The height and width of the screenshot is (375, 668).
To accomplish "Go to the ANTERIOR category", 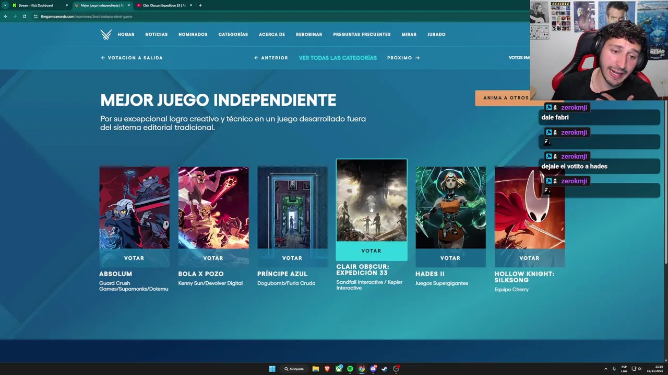I will [x=271, y=58].
